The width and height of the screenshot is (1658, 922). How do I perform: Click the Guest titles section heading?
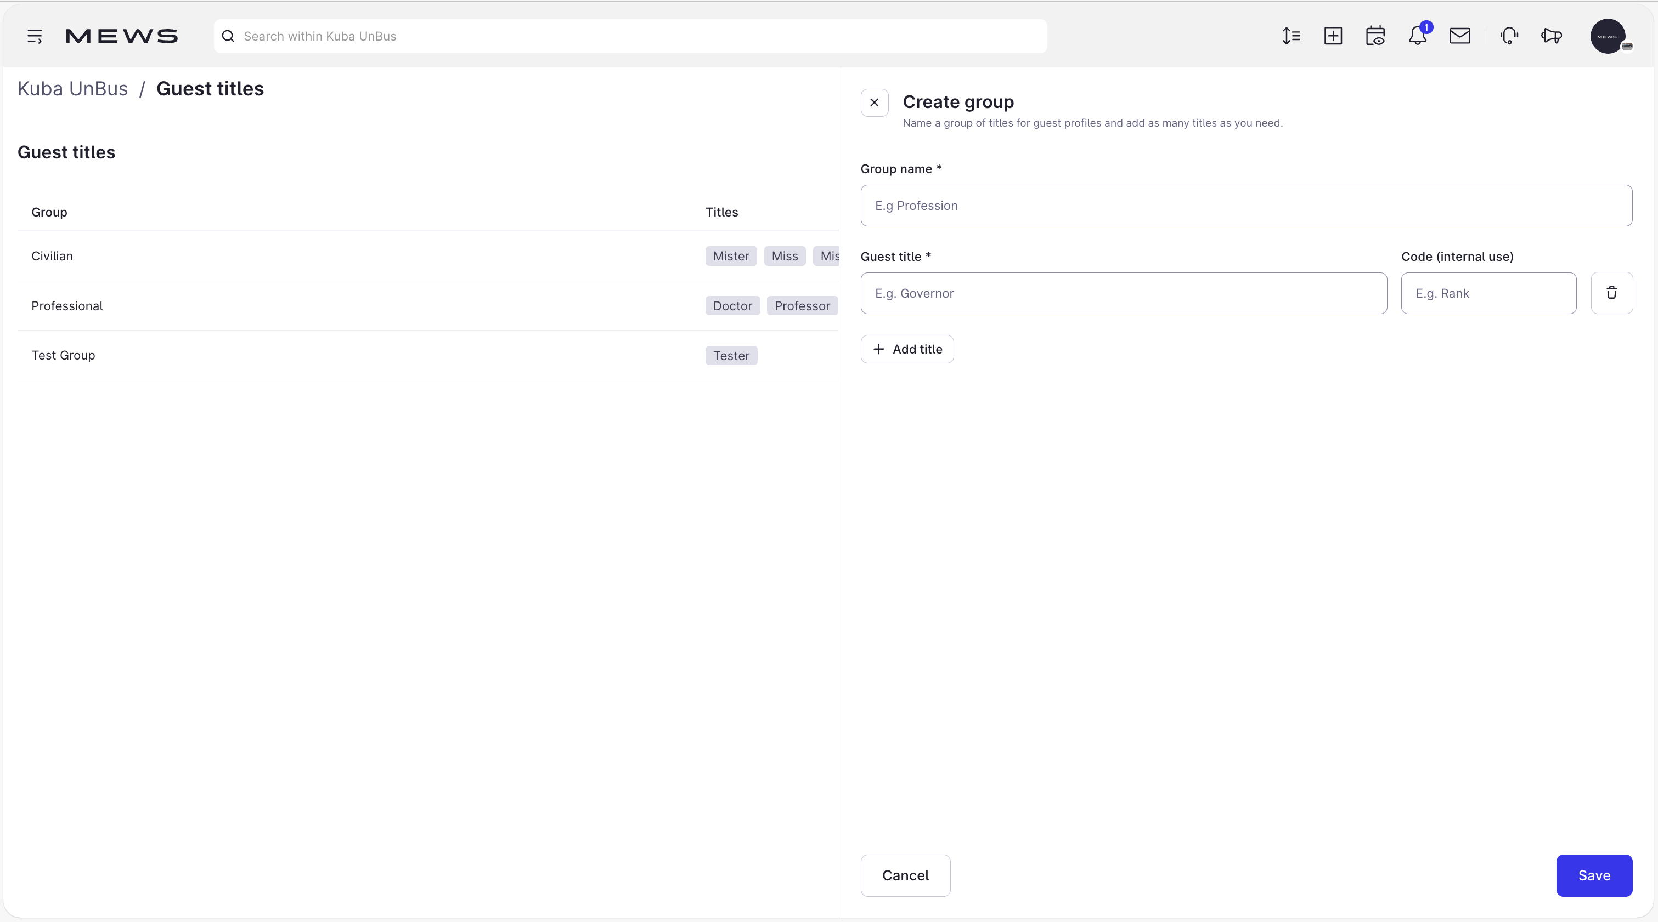66,152
